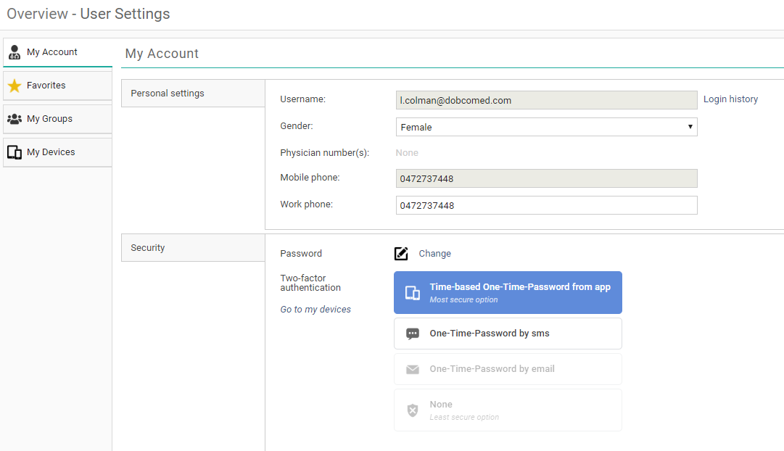Click the Mobile phone field

click(x=547, y=178)
